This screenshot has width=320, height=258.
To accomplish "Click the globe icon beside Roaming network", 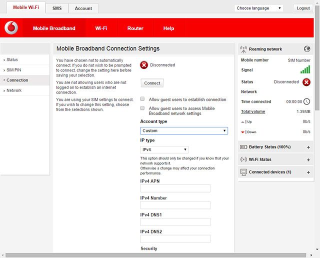I will 307,49.
